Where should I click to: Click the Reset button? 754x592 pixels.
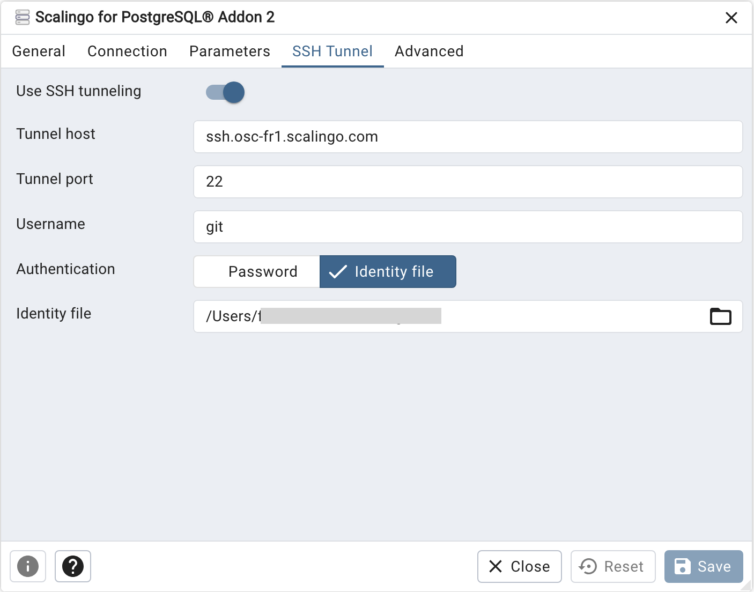[613, 566]
